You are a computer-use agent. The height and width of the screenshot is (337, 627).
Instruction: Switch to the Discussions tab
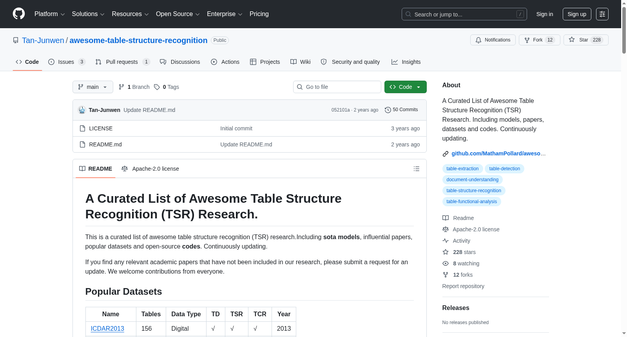[x=180, y=62]
